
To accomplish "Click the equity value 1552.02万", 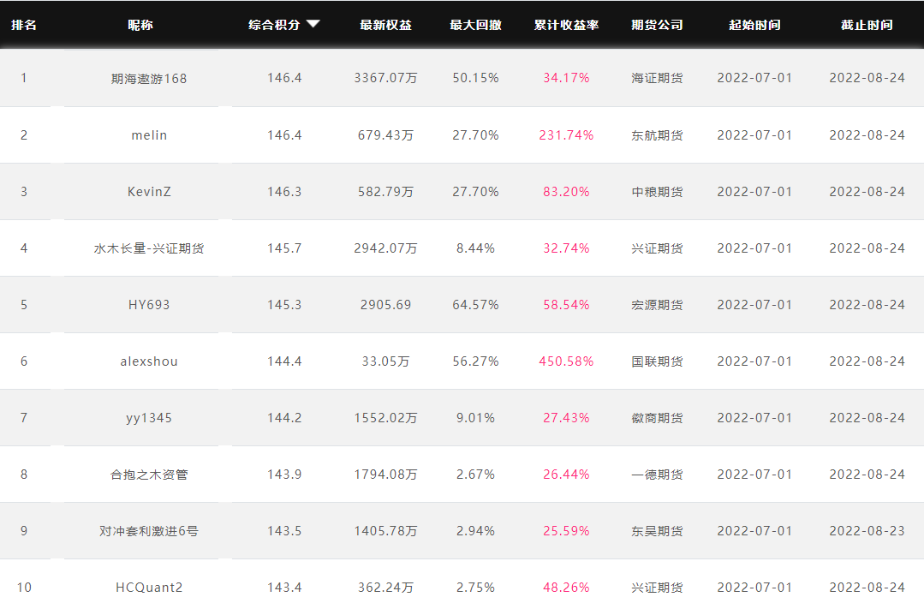I will (386, 418).
